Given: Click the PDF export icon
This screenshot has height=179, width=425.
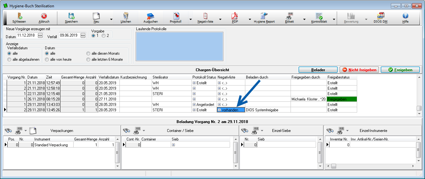Looking at the screenshot, I should pyautogui.click(x=235, y=16).
